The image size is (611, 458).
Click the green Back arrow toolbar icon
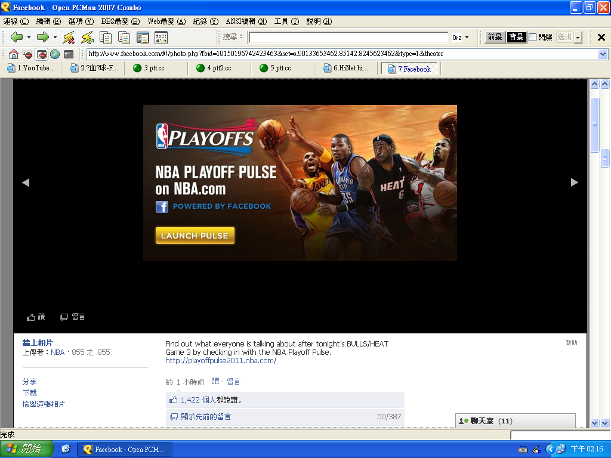[x=16, y=38]
